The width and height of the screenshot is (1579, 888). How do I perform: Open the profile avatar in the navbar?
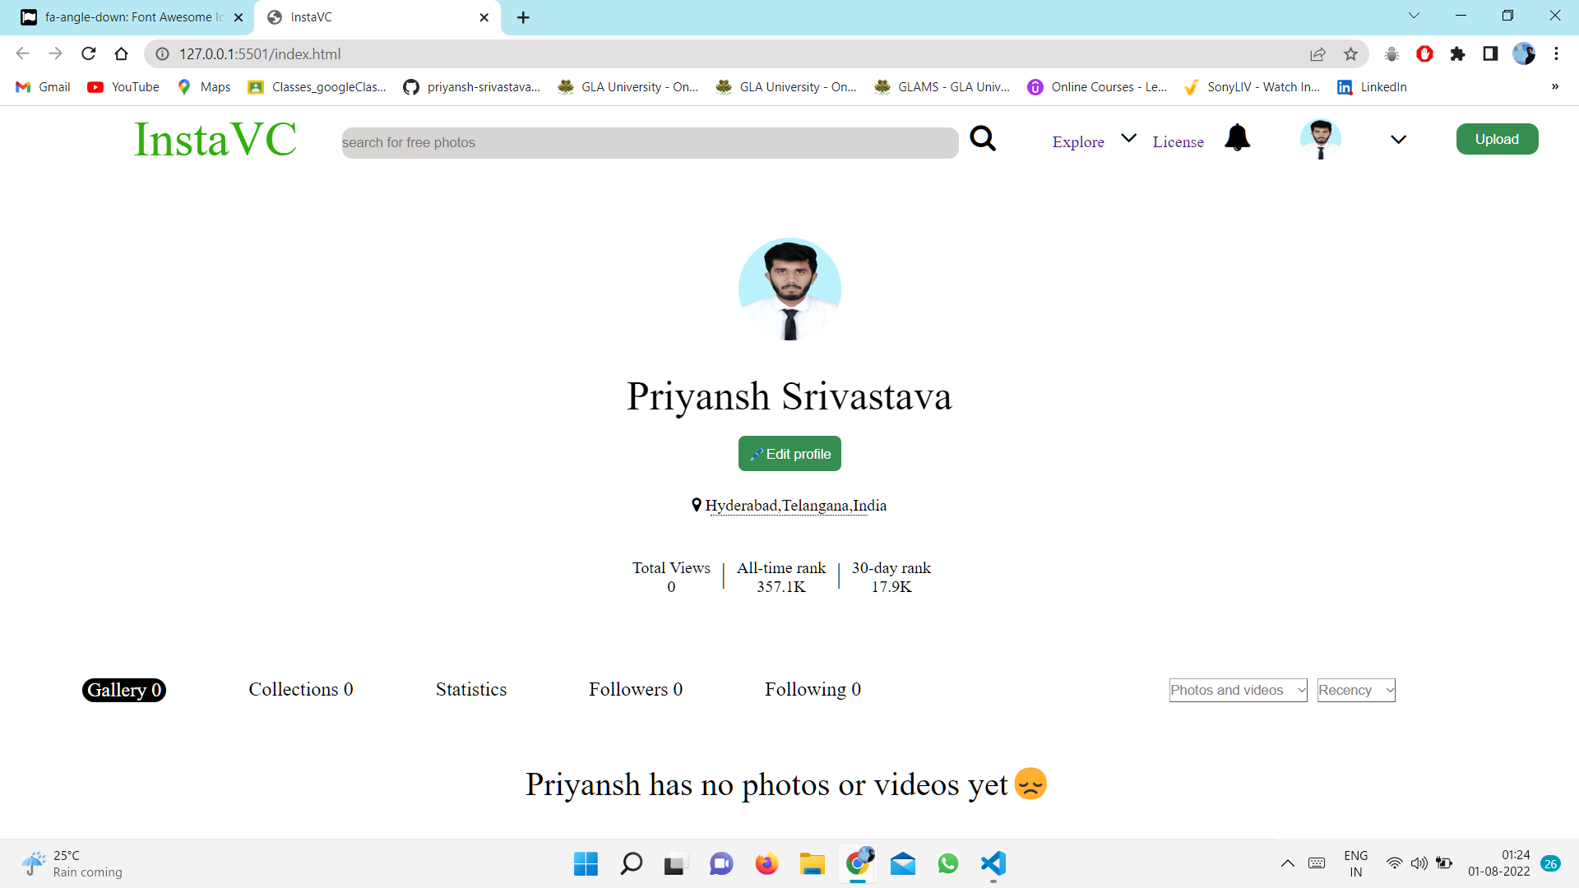(1321, 139)
